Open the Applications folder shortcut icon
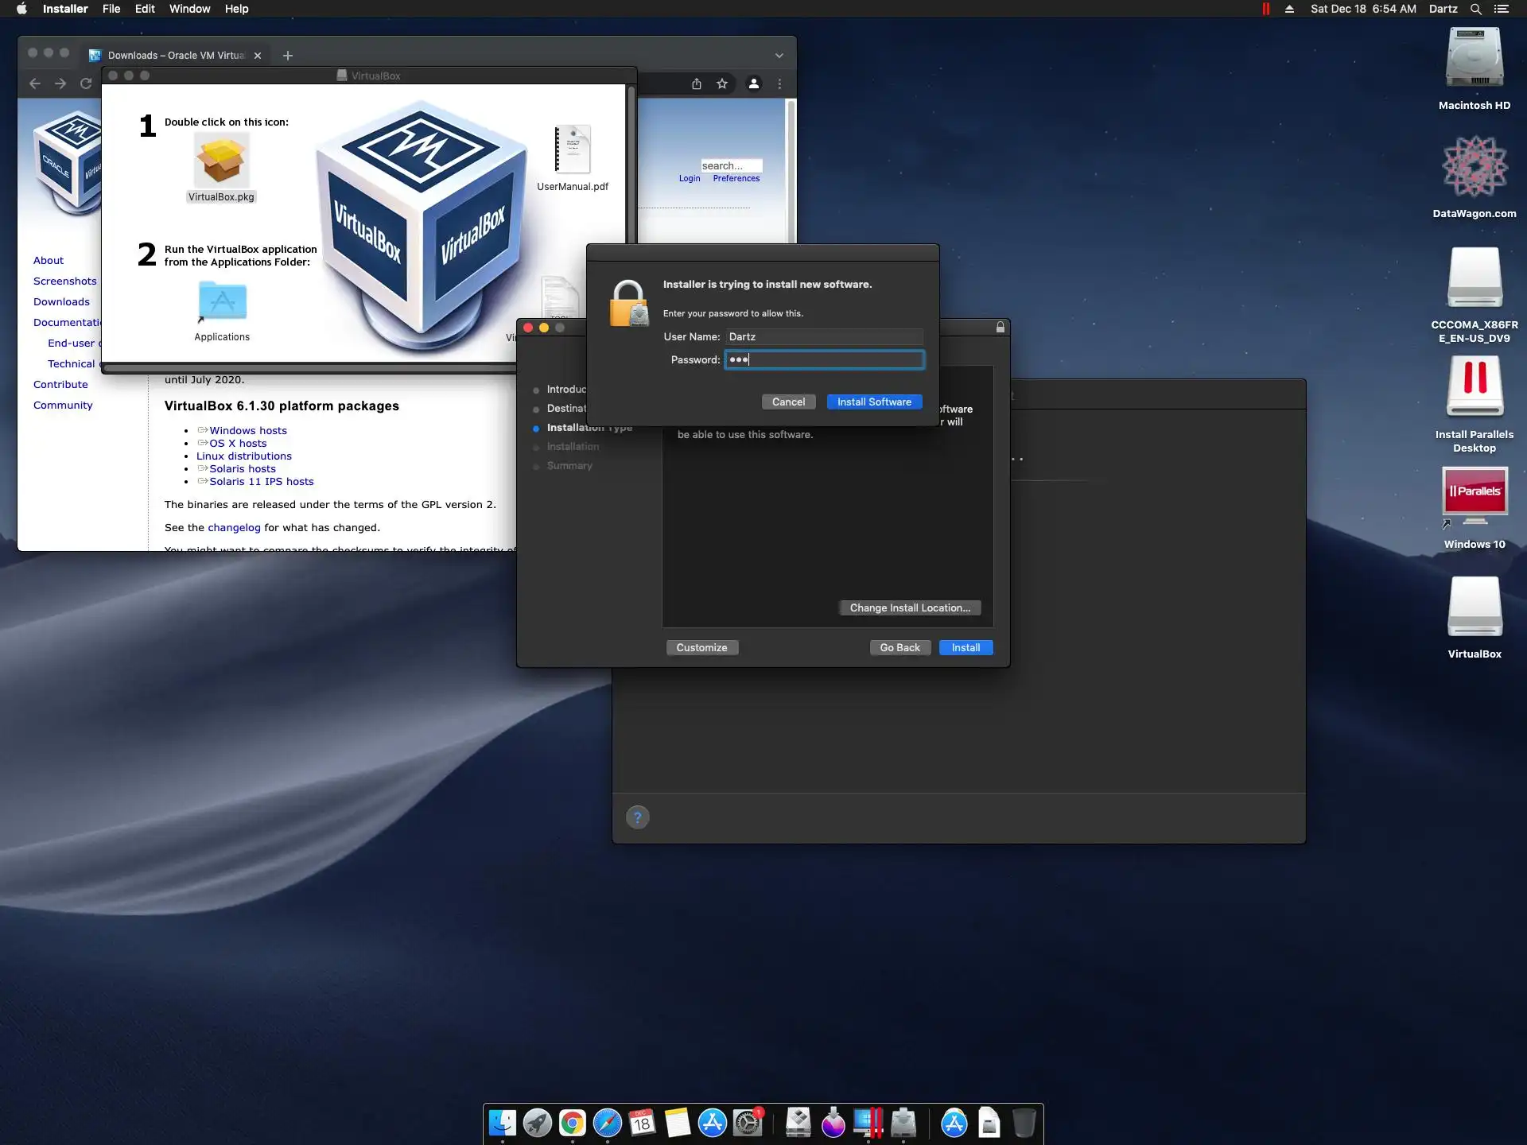 (222, 302)
